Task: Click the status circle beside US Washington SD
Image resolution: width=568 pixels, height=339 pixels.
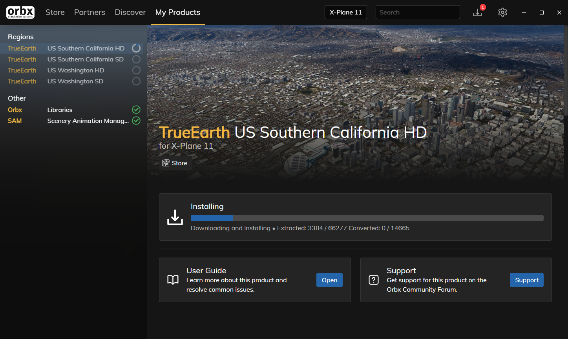Action: click(136, 81)
